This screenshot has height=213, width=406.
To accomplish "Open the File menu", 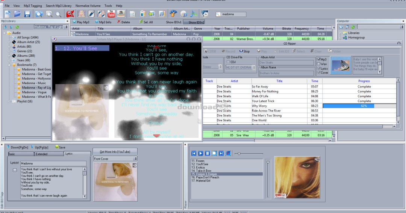I will click(7, 6).
